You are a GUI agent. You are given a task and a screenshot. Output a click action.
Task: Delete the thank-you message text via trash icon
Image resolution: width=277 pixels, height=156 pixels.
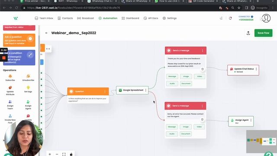tap(203, 69)
